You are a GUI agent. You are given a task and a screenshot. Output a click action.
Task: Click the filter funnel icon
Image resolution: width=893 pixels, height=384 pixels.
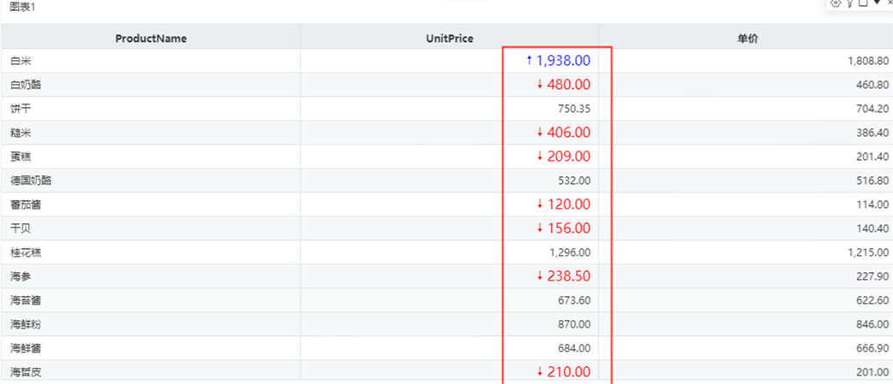(x=849, y=3)
